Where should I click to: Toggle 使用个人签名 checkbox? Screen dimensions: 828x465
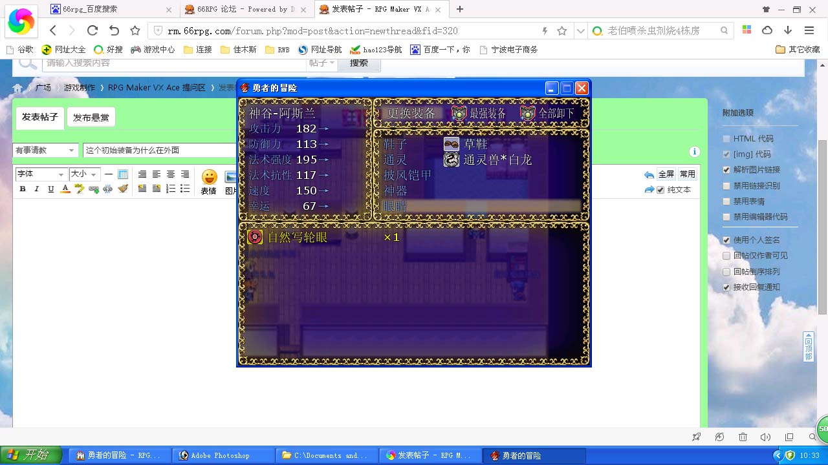726,240
